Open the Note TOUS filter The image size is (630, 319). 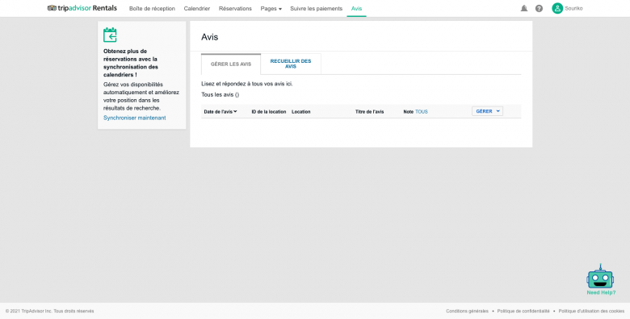422,112
